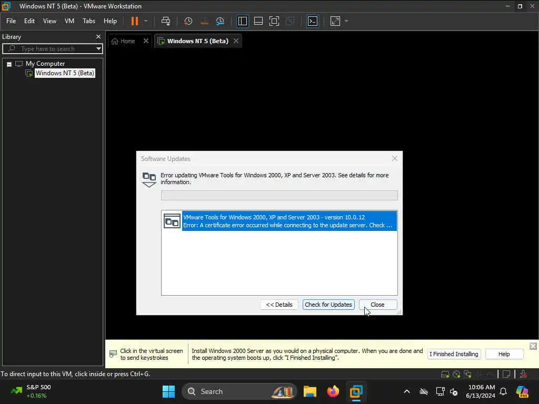Click the Check for Updates button
The height and width of the screenshot is (404, 539).
(328, 305)
